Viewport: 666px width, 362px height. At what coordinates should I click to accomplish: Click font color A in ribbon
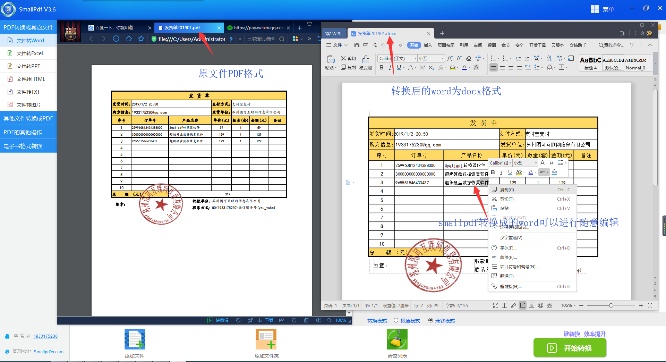tap(464, 67)
